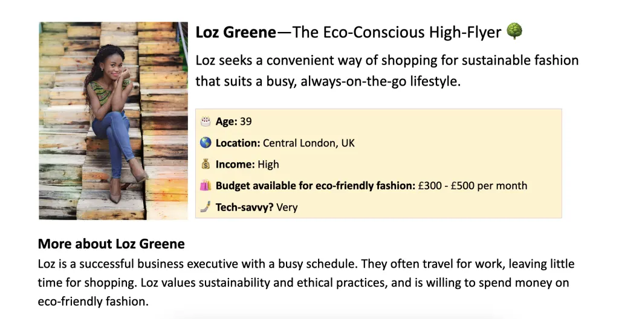Click the money bag icon beside Income
The height and width of the screenshot is (319, 619).
pos(206,164)
